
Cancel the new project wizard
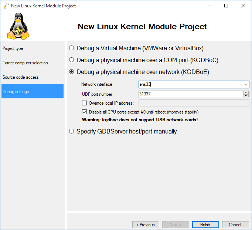pos(235,225)
